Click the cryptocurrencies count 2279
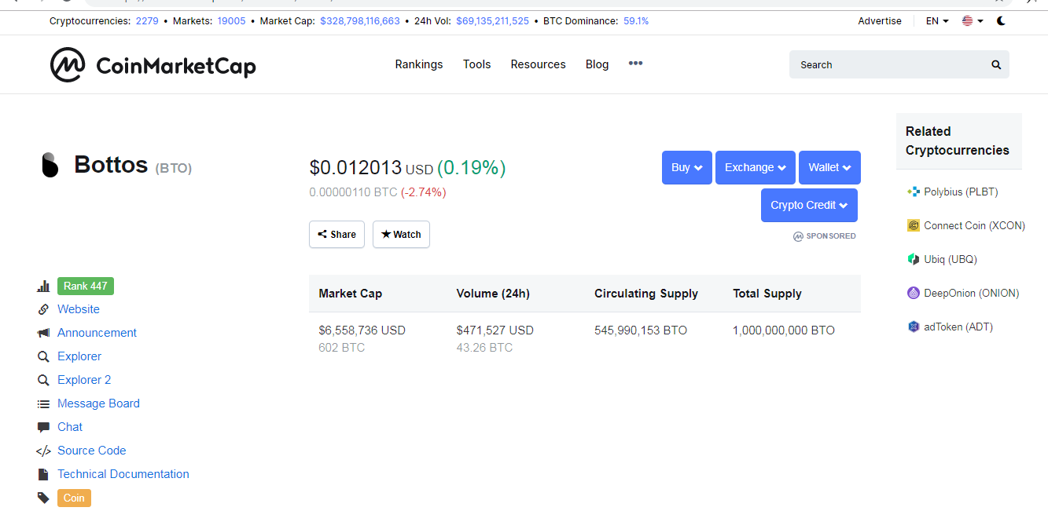This screenshot has height=522, width=1048. click(147, 21)
